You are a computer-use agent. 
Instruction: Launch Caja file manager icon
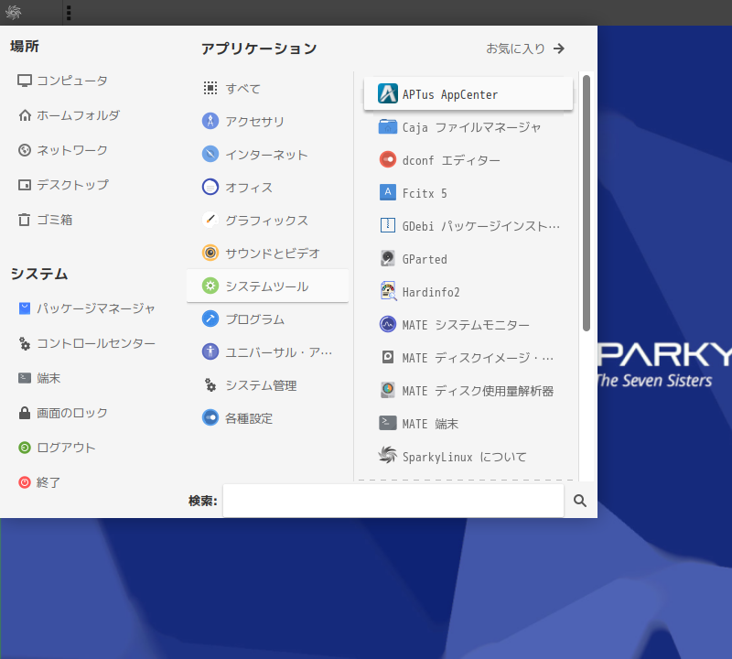(x=387, y=127)
